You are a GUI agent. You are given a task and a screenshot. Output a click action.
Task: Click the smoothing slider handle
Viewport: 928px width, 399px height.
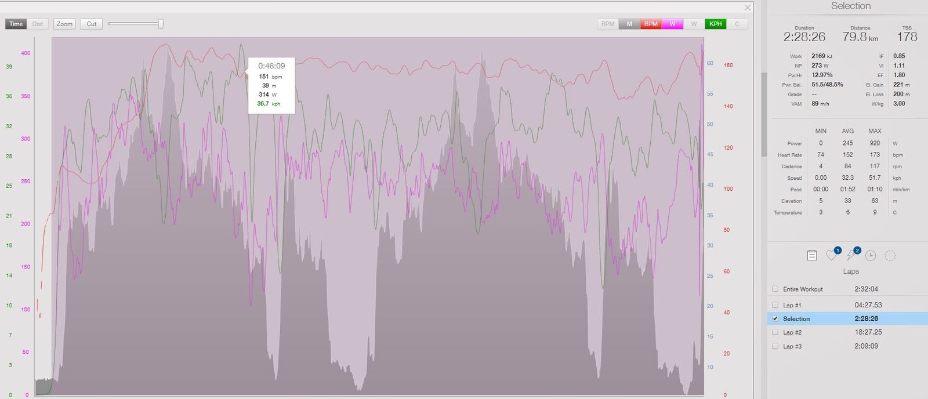click(161, 24)
